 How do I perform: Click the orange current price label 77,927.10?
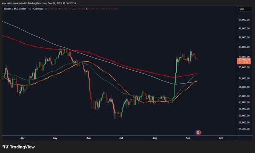point(244,61)
